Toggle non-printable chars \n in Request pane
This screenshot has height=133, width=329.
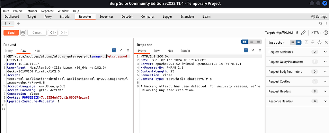pos(121,50)
